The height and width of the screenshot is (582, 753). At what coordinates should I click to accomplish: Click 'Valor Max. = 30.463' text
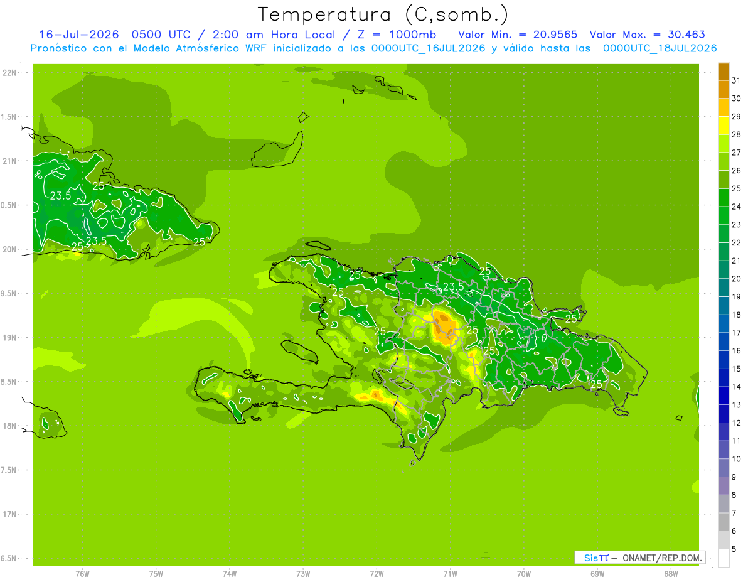pos(647,35)
